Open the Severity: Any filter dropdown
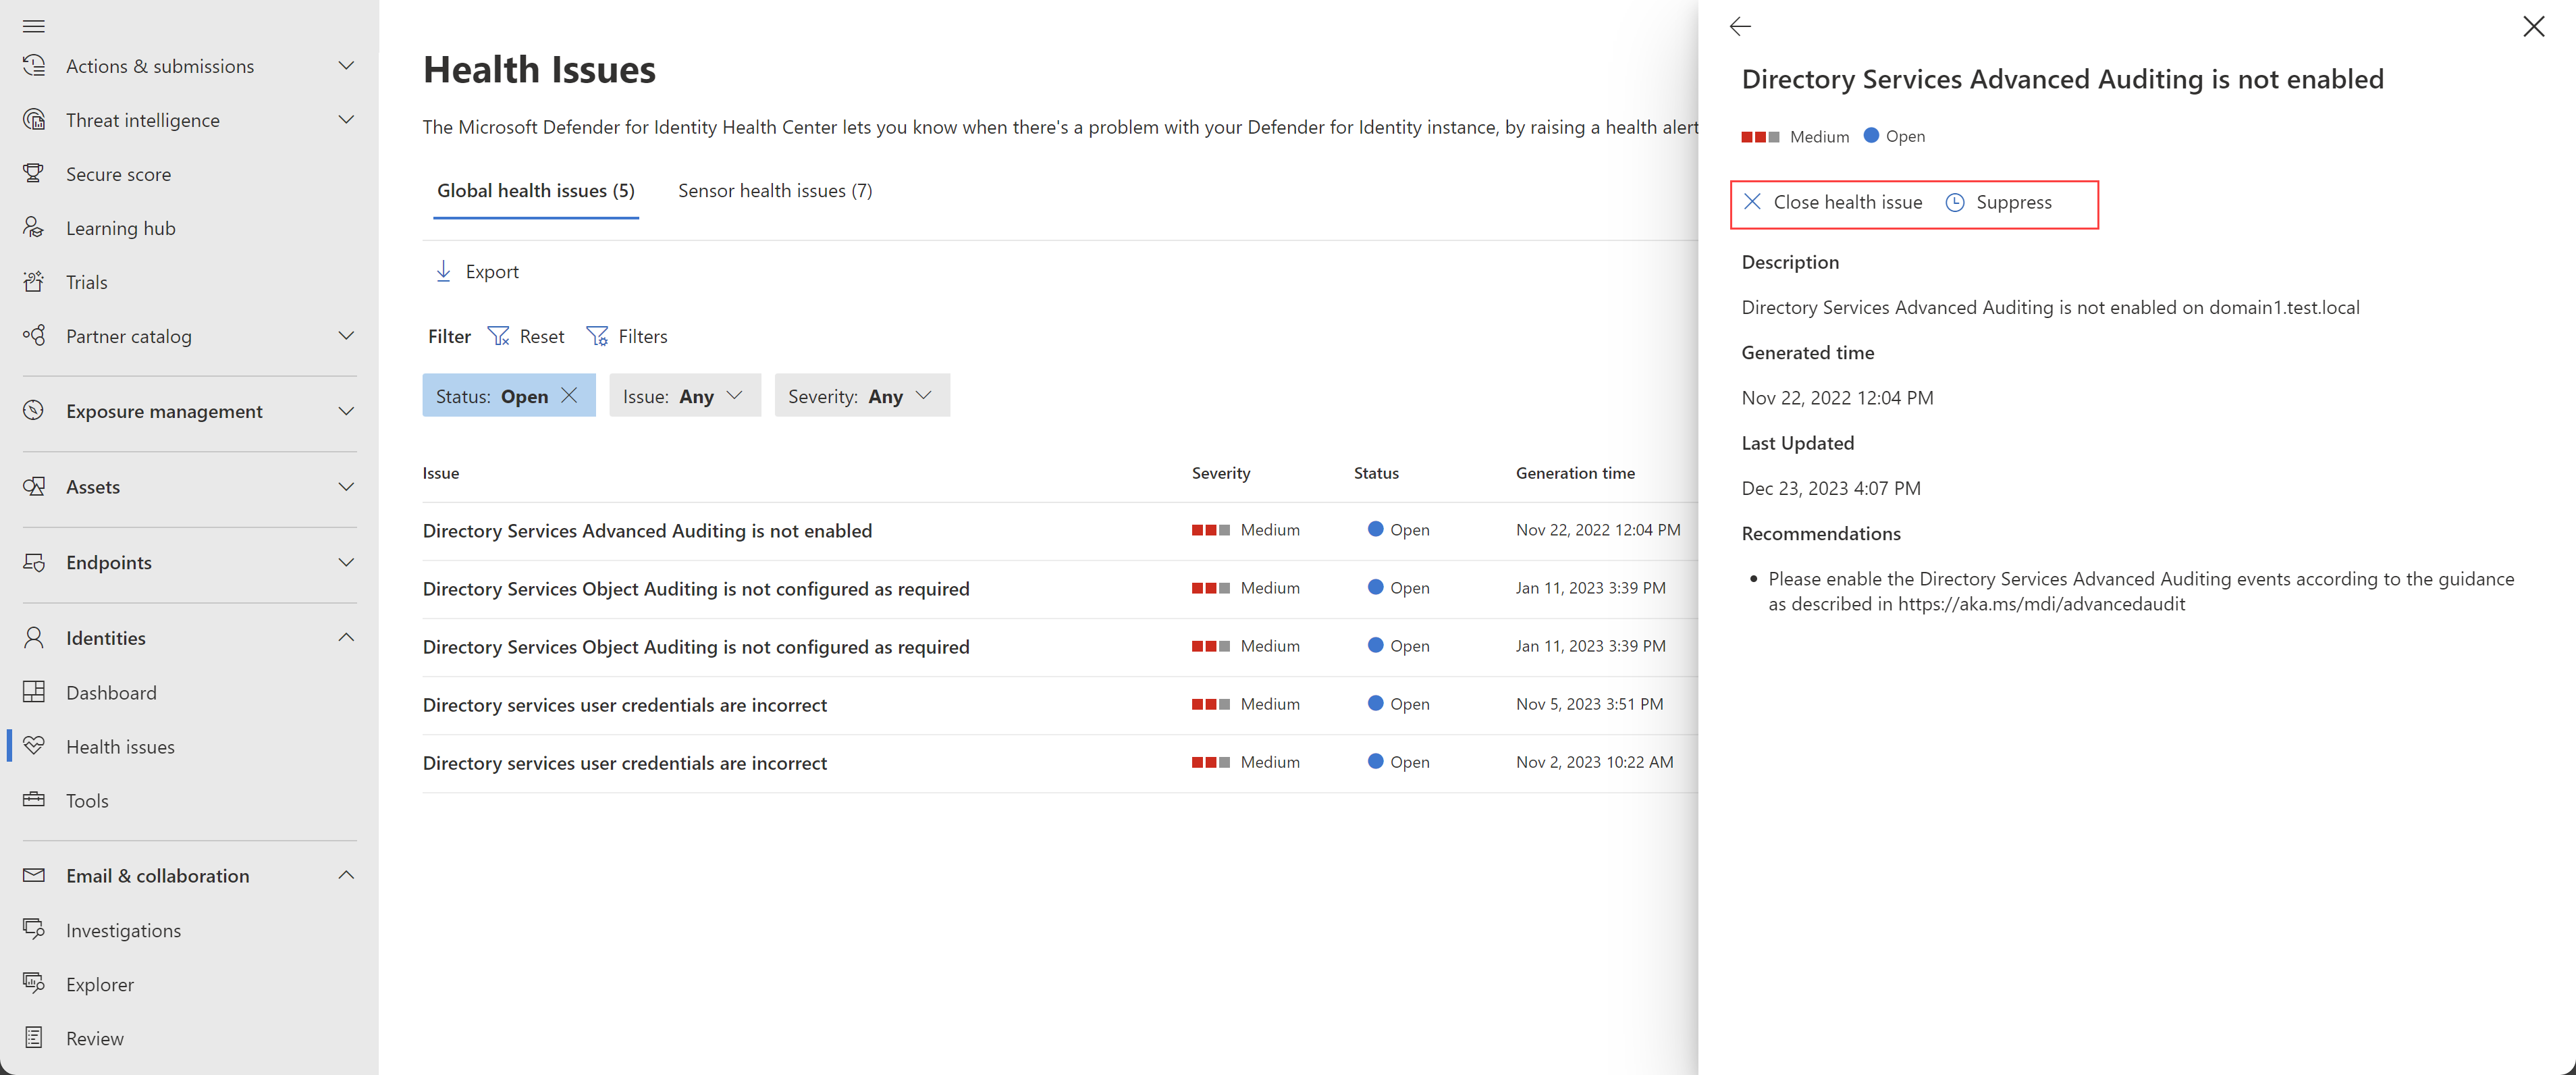Viewport: 2576px width, 1075px height. pyautogui.click(x=861, y=396)
